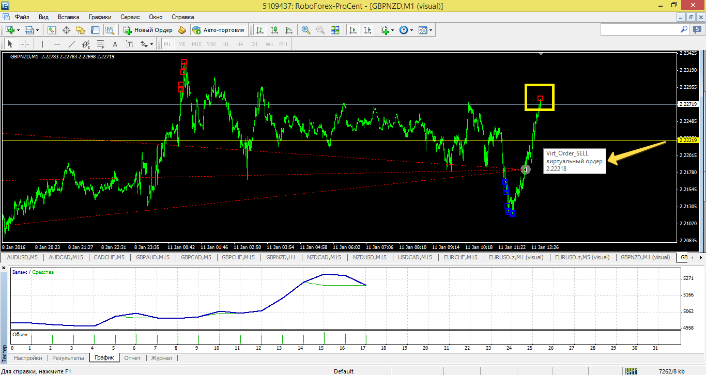Expand the new chart dropdown arrow
The height and width of the screenshot is (375, 706).
(x=18, y=30)
